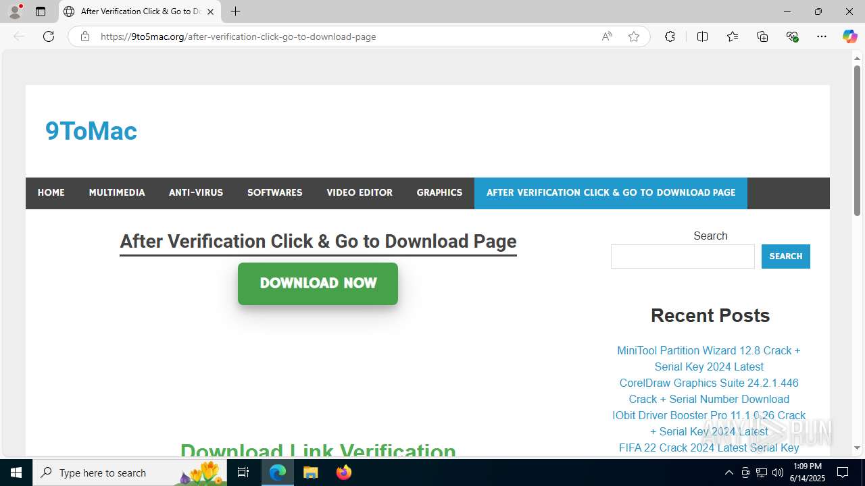
Task: Open the VIDEO EDITOR menu item
Action: coord(360,192)
